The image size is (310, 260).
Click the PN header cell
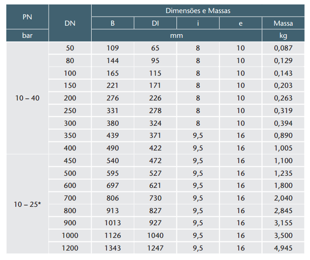coord(27,17)
